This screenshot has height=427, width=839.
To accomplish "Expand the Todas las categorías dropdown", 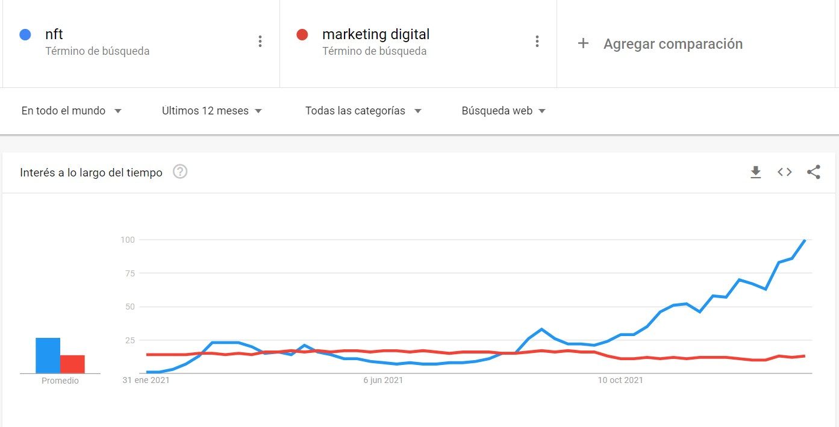I will point(363,111).
